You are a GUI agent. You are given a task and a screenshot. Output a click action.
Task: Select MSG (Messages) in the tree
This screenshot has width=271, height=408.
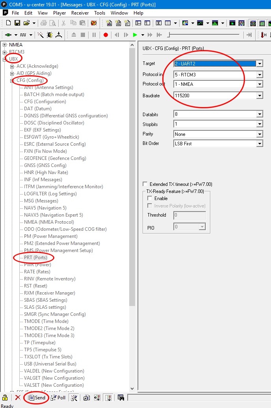coord(41,200)
